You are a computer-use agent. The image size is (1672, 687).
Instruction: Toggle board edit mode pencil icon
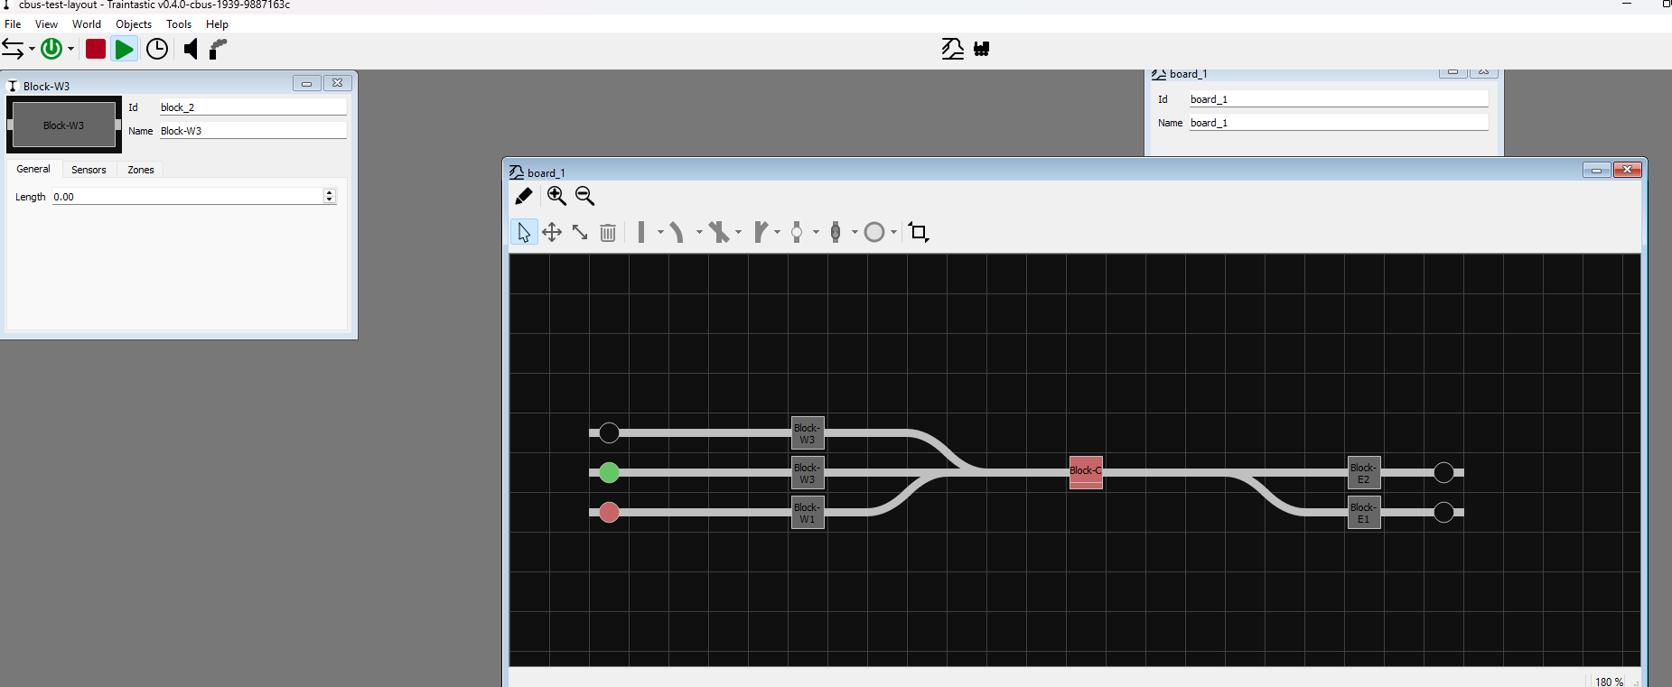point(523,196)
